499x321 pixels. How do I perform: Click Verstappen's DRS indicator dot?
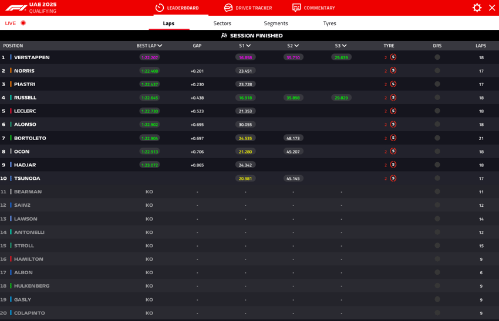tap(437, 57)
